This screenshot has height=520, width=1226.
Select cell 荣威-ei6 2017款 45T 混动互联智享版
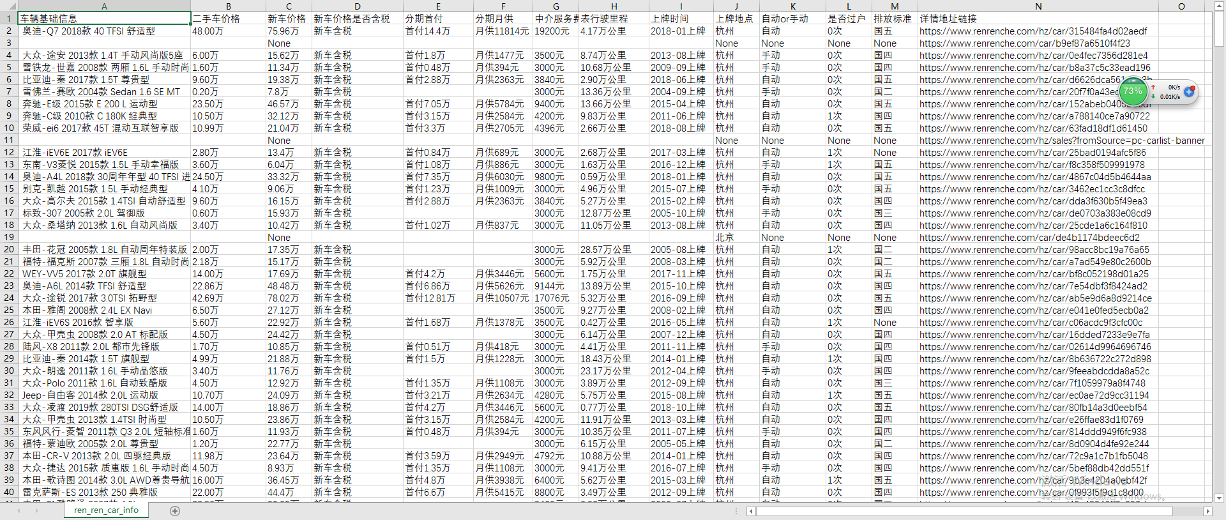point(104,128)
